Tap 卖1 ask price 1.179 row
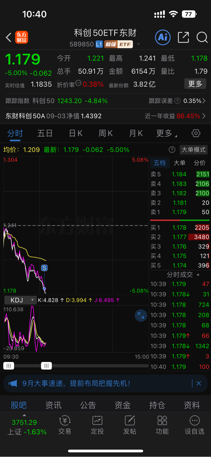Image resolution: width=211 pixels, height=457 pixels. 180,212
